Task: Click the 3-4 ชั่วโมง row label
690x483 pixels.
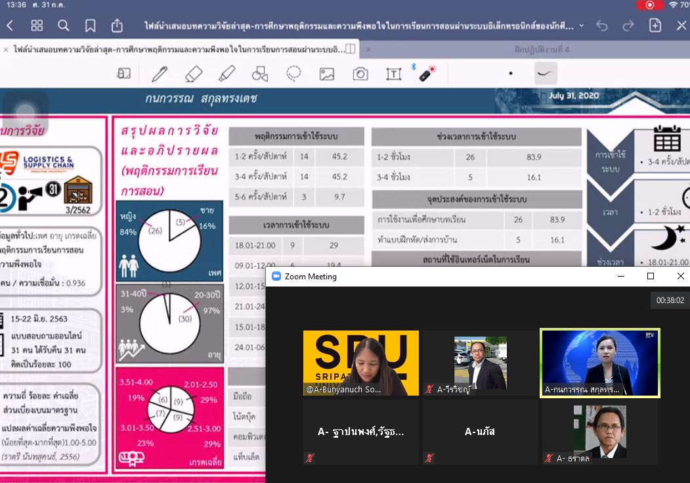Action: (393, 177)
